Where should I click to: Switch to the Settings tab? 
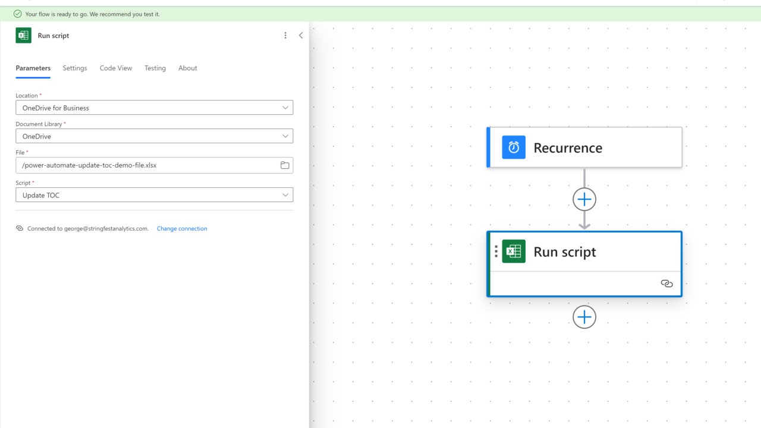click(75, 68)
